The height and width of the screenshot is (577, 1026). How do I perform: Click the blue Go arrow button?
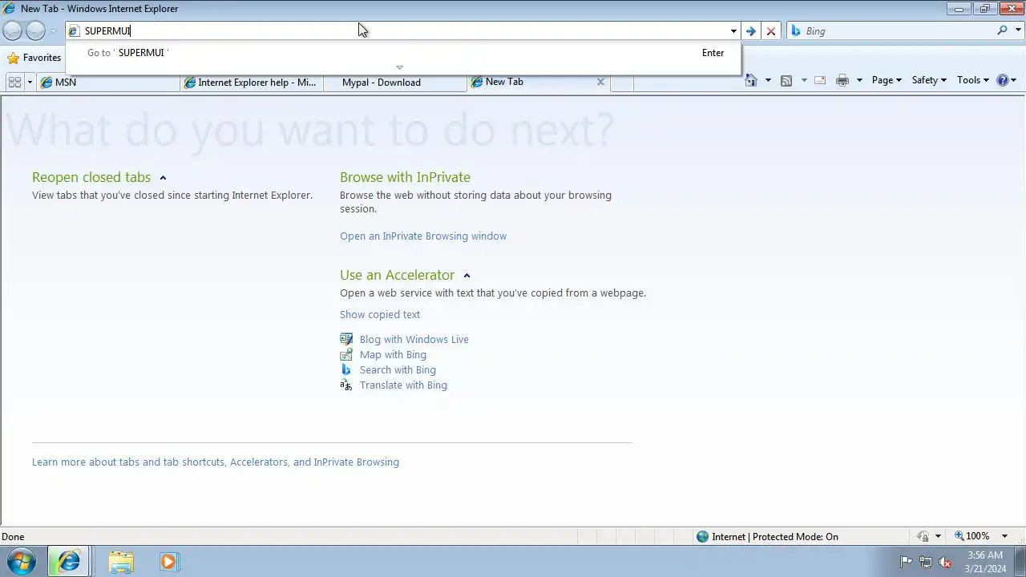[750, 31]
